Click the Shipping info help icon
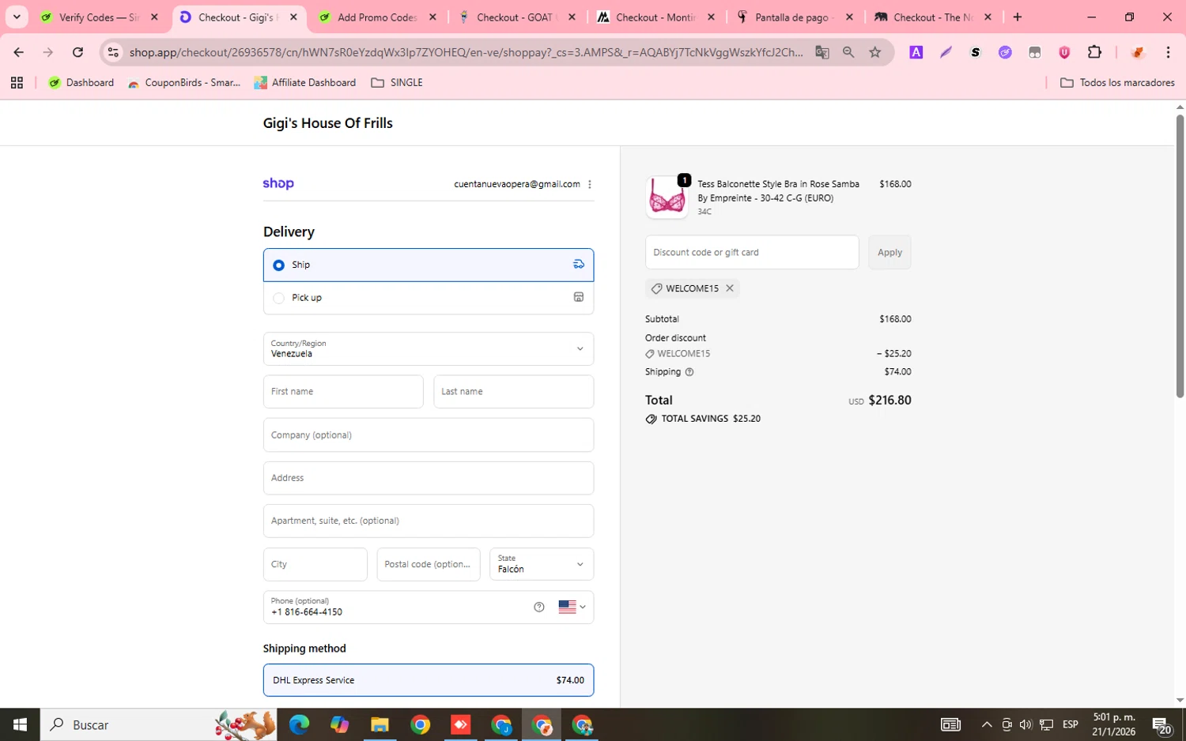This screenshot has width=1186, height=741. tap(689, 372)
